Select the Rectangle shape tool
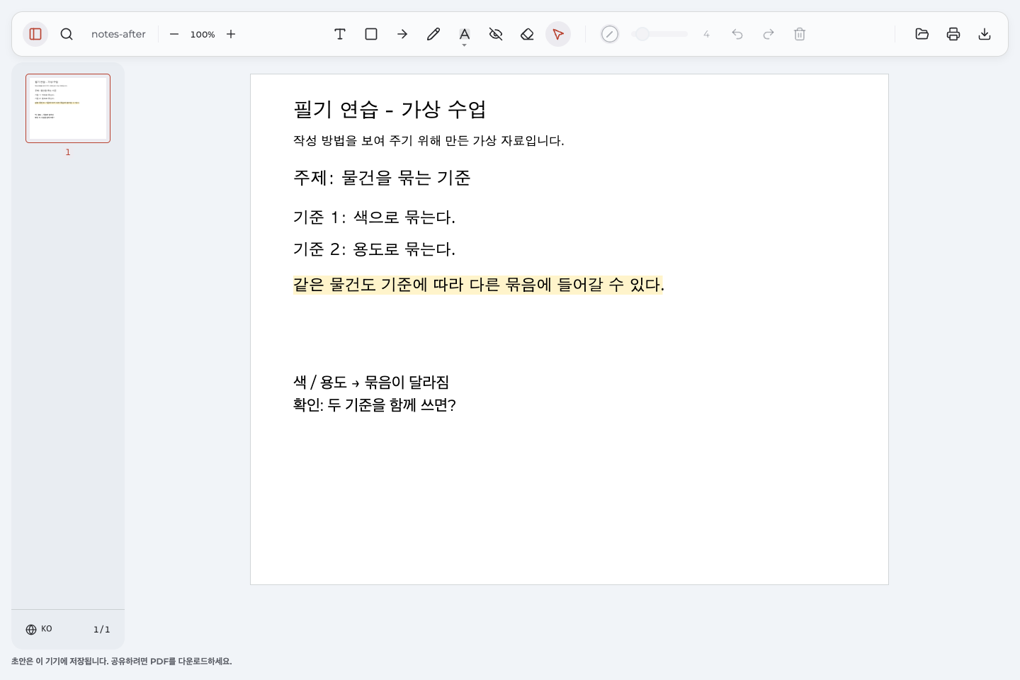 [371, 34]
